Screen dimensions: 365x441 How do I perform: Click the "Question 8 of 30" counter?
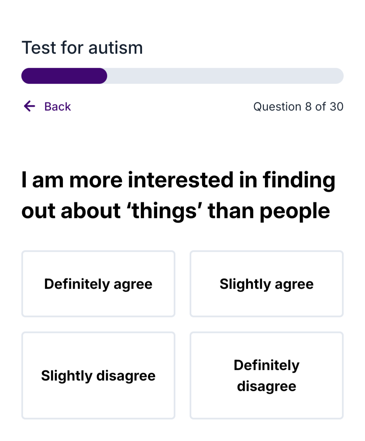[298, 107]
